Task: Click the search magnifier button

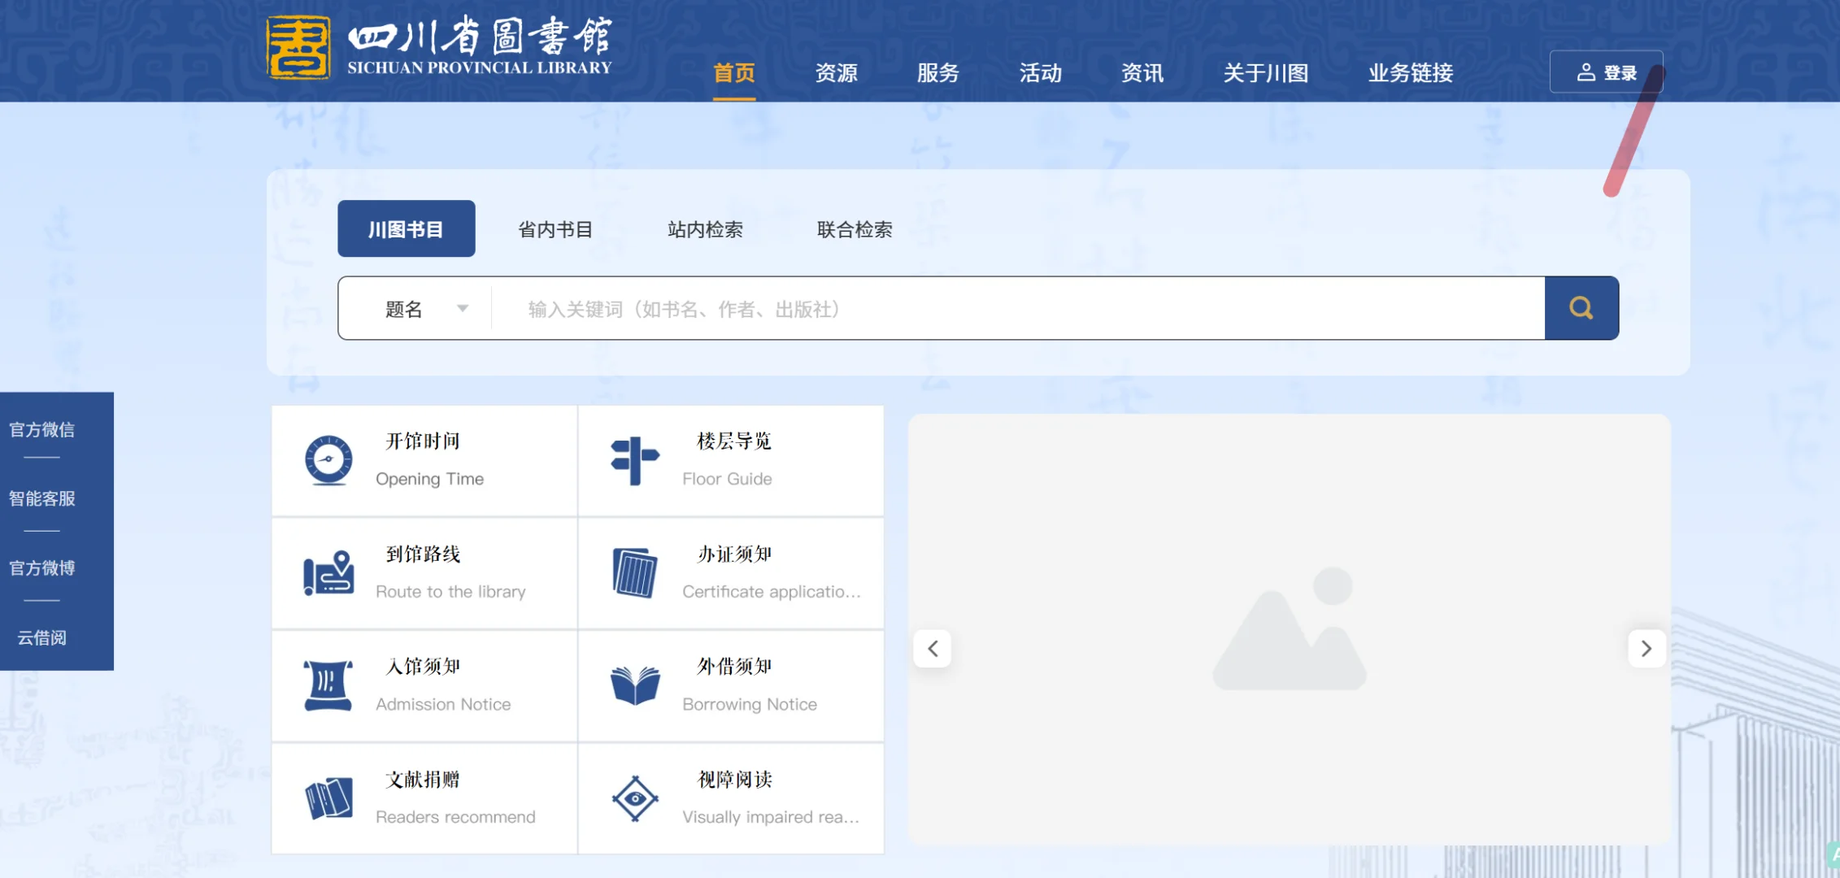Action: point(1581,307)
